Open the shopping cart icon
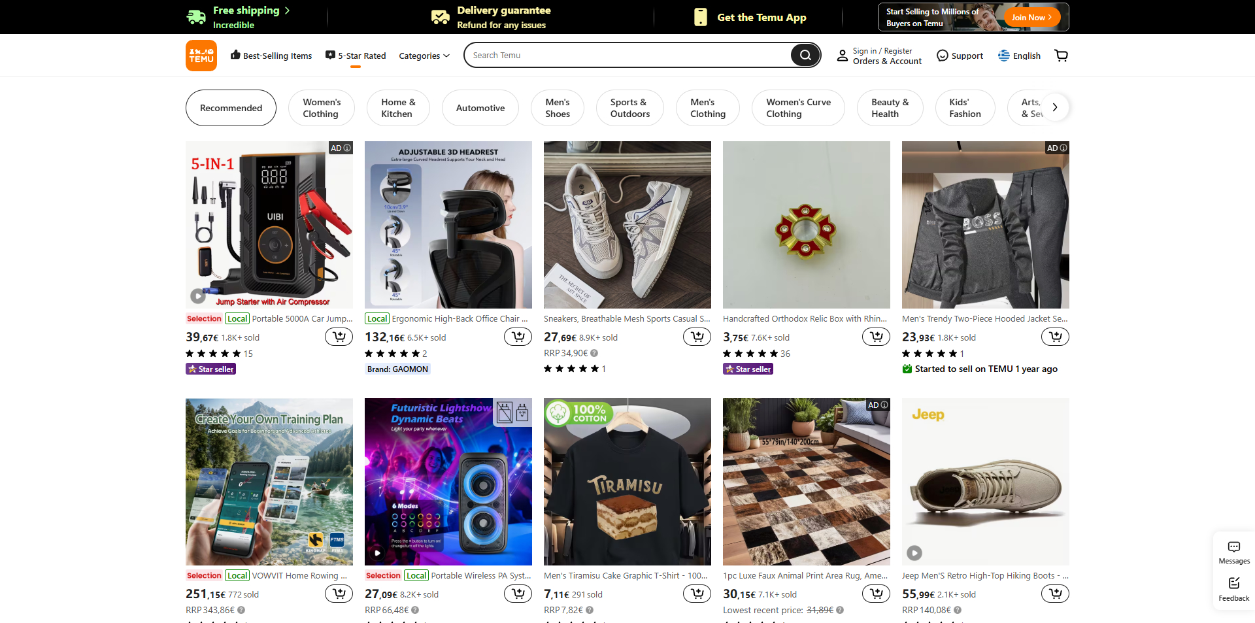 click(1062, 56)
